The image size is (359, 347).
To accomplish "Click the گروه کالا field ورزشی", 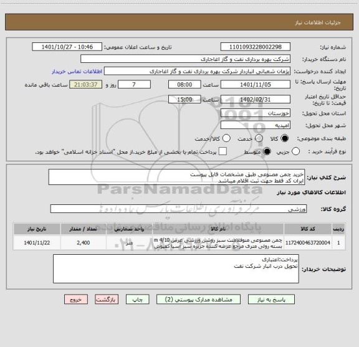I will pyautogui.click(x=179, y=209).
